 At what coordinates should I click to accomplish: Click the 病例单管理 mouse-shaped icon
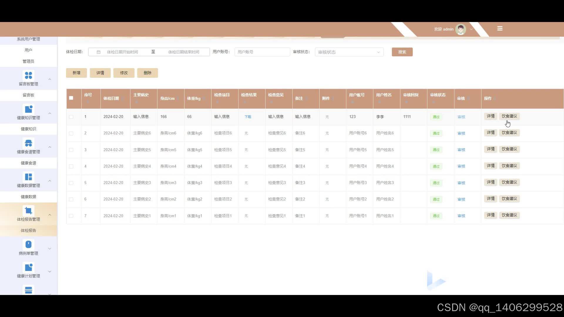(28, 245)
